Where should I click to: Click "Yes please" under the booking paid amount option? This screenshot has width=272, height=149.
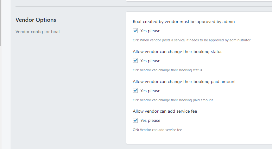[x=150, y=91]
